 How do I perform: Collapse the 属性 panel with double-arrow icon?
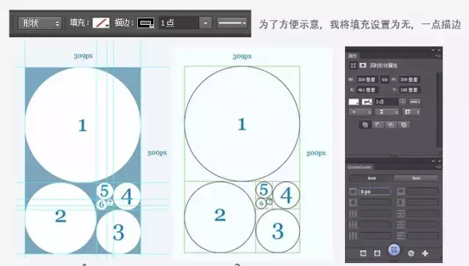point(433,50)
